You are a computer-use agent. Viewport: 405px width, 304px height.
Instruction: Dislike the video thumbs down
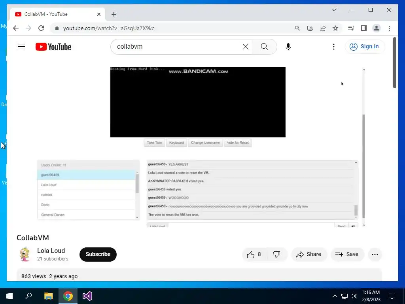[276, 255]
